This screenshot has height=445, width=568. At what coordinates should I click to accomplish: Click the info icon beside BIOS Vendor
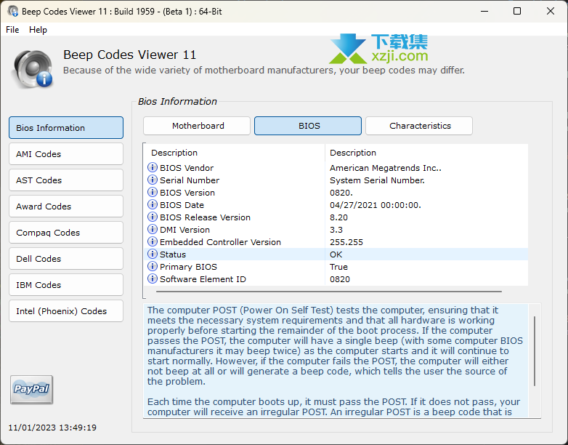(x=152, y=167)
